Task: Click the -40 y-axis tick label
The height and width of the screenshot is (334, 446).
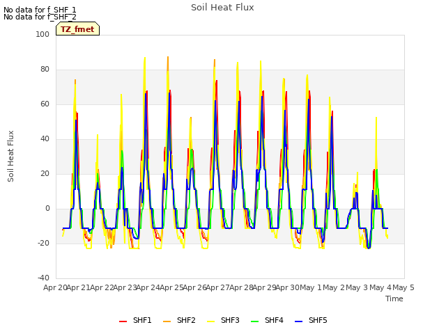Action: click(x=43, y=278)
